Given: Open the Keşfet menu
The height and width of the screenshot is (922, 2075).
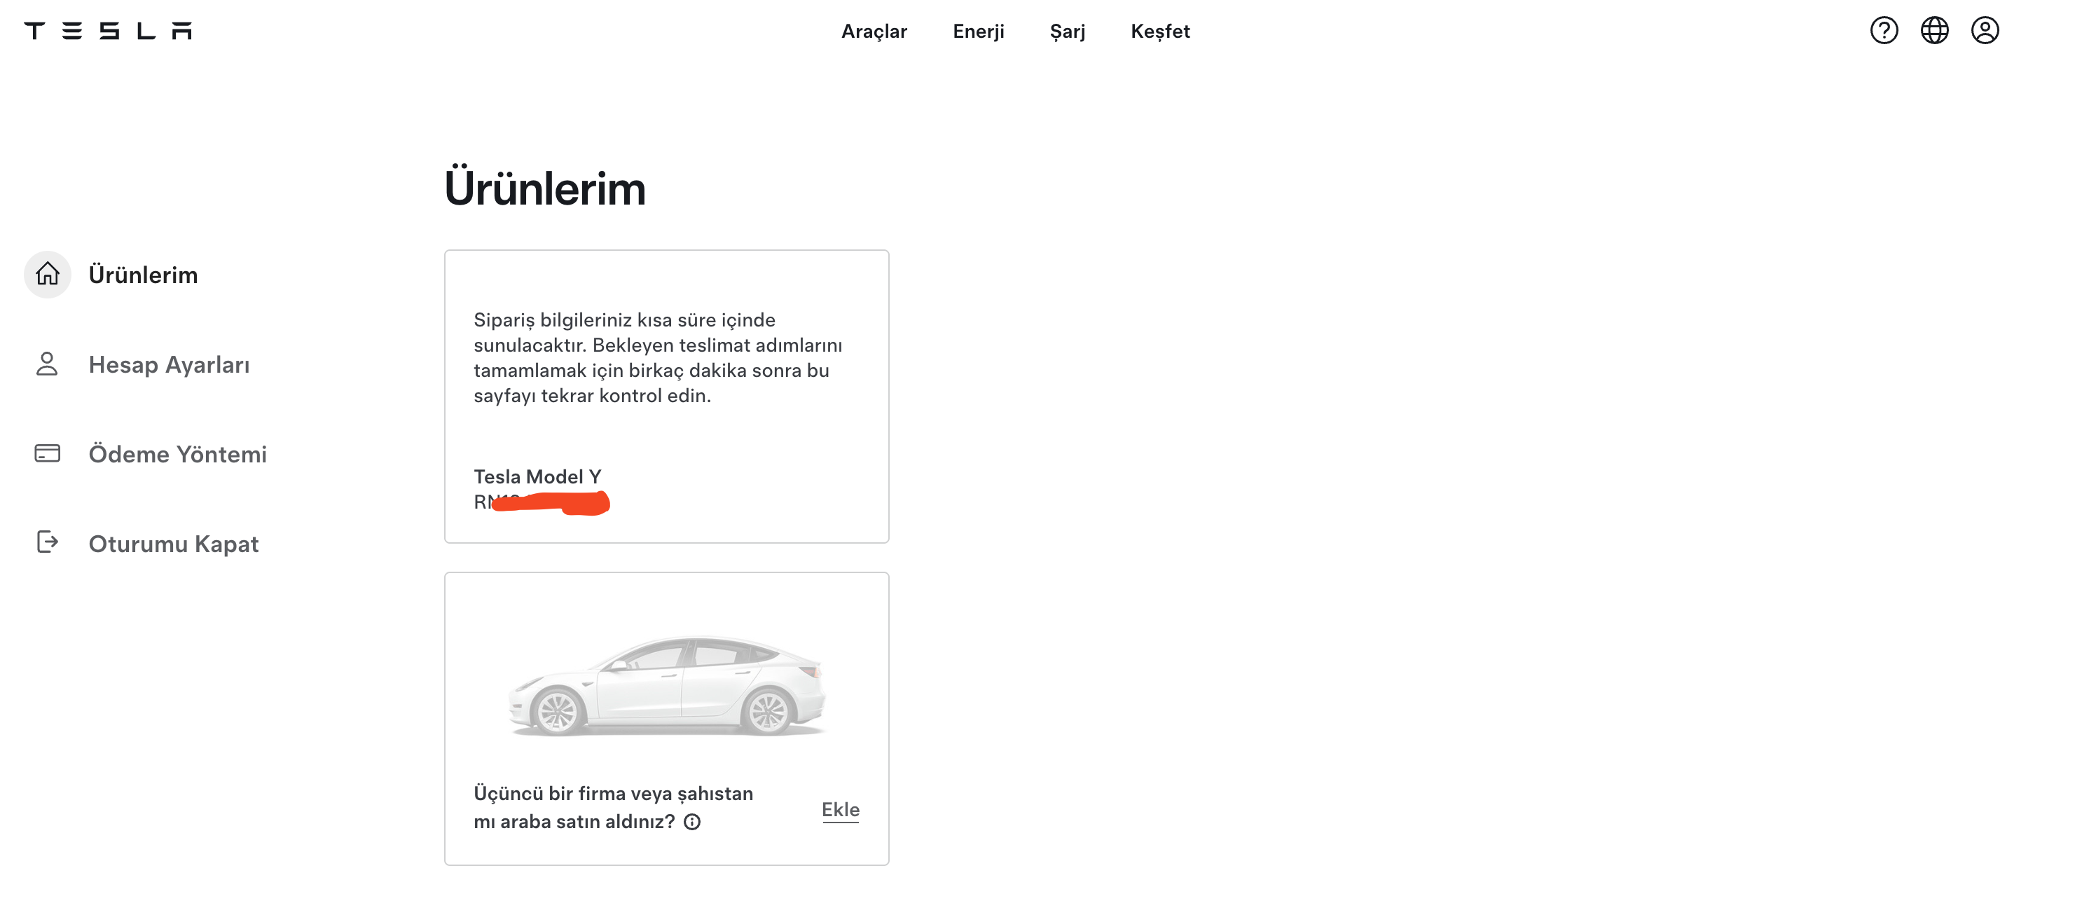Looking at the screenshot, I should click(x=1160, y=31).
